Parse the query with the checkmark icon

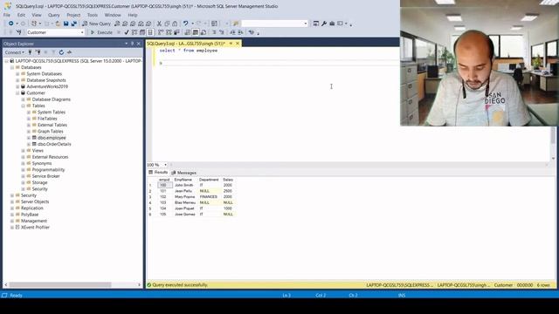click(127, 32)
